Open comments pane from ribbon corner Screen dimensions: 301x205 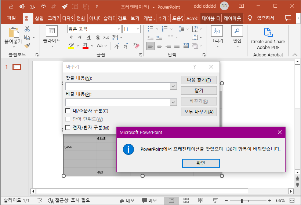tap(288, 18)
